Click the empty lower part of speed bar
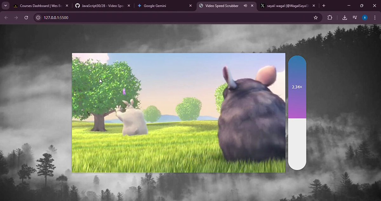The height and width of the screenshot is (201, 381). coord(297,144)
